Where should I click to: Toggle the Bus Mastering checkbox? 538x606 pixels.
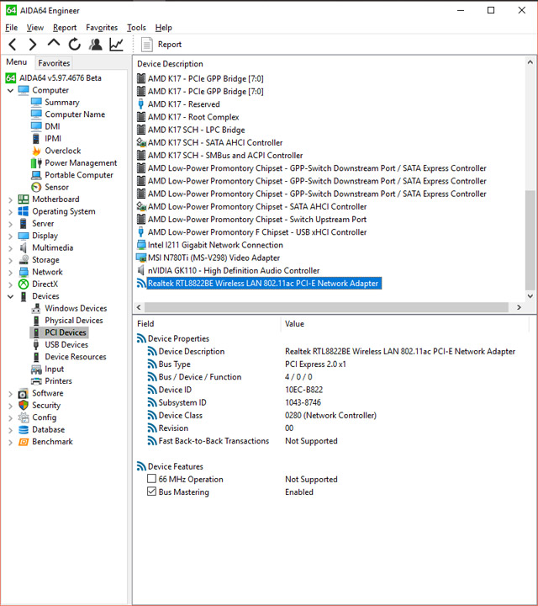pyautogui.click(x=151, y=492)
